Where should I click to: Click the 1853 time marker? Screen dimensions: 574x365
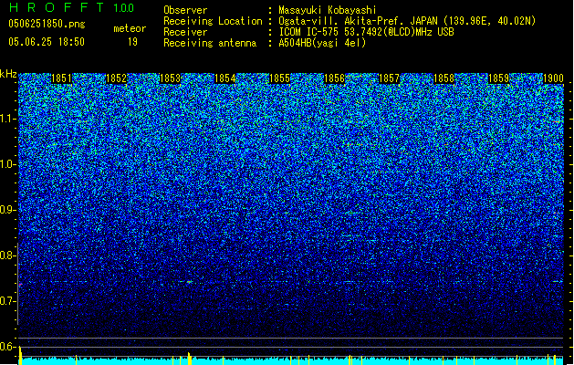pyautogui.click(x=171, y=78)
